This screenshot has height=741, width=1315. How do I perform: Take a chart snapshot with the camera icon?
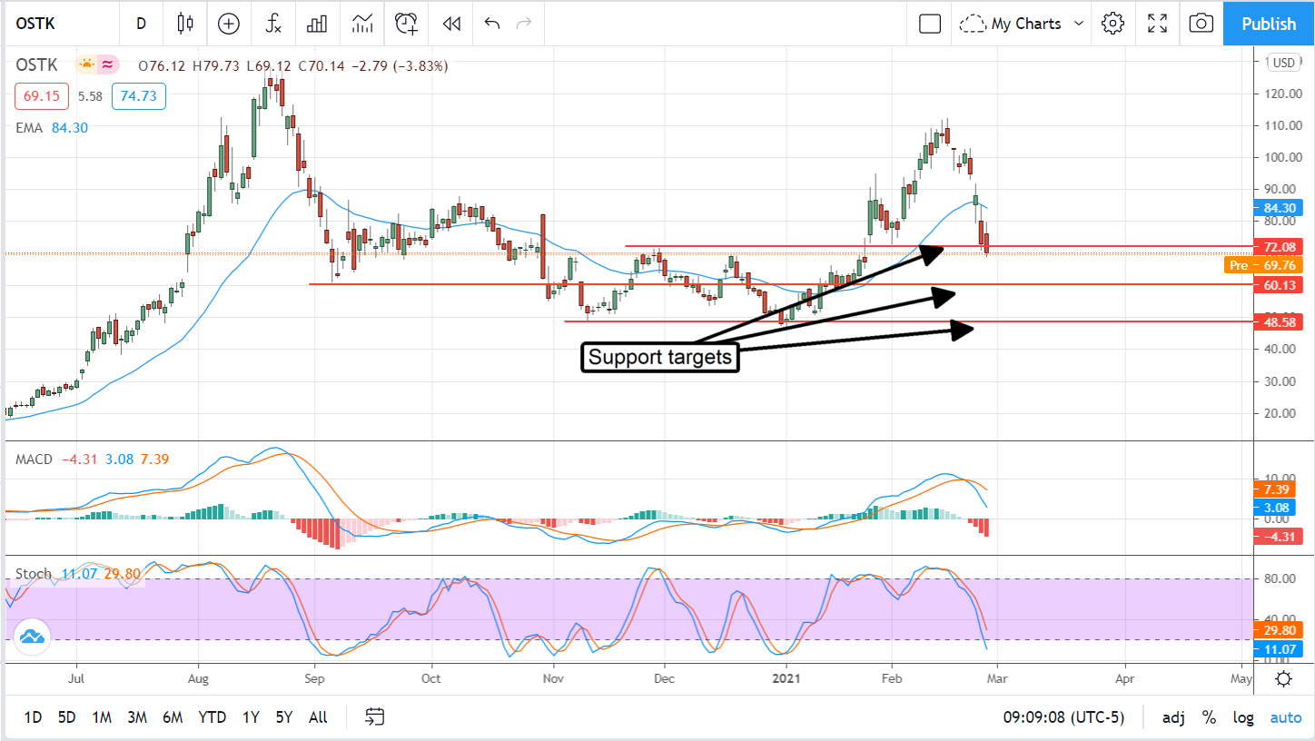tap(1201, 24)
